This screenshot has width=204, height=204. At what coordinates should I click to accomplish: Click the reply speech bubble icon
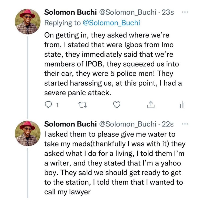(x=48, y=105)
